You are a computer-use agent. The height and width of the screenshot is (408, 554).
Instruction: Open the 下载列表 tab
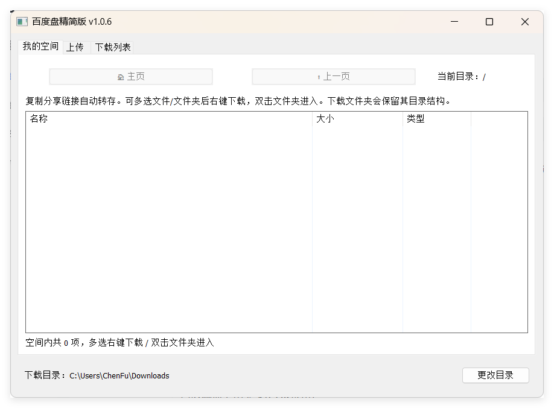tap(113, 47)
